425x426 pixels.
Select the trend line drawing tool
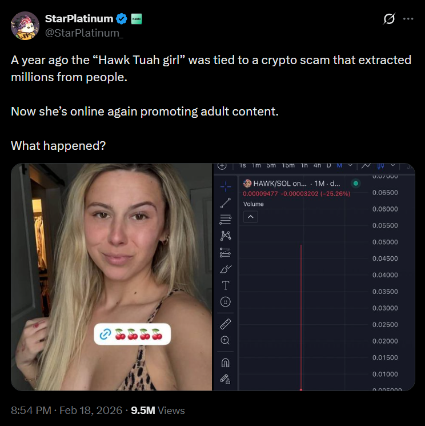coord(225,202)
